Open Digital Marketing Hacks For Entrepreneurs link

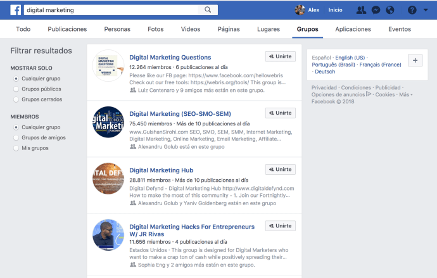pyautogui.click(x=192, y=231)
